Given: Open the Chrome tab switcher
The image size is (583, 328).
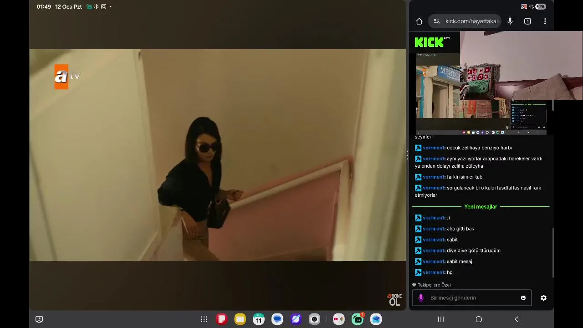Looking at the screenshot, I should [x=527, y=21].
